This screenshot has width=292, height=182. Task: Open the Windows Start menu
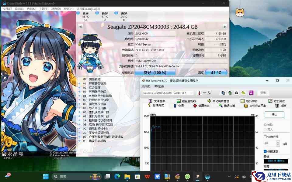coord(46,177)
